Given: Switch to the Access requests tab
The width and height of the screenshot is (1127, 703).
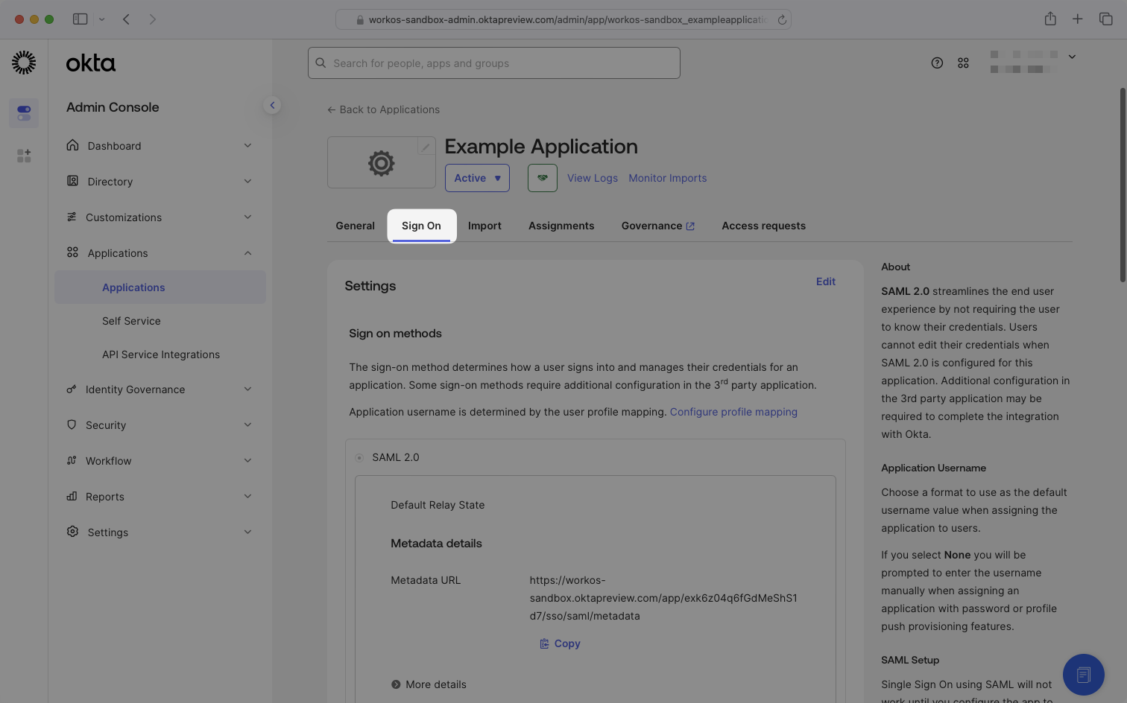Looking at the screenshot, I should [763, 226].
